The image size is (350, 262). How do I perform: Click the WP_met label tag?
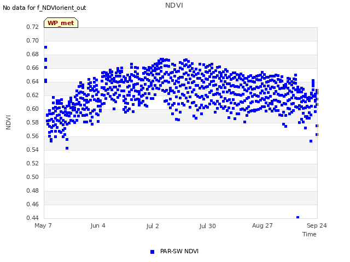click(x=61, y=23)
